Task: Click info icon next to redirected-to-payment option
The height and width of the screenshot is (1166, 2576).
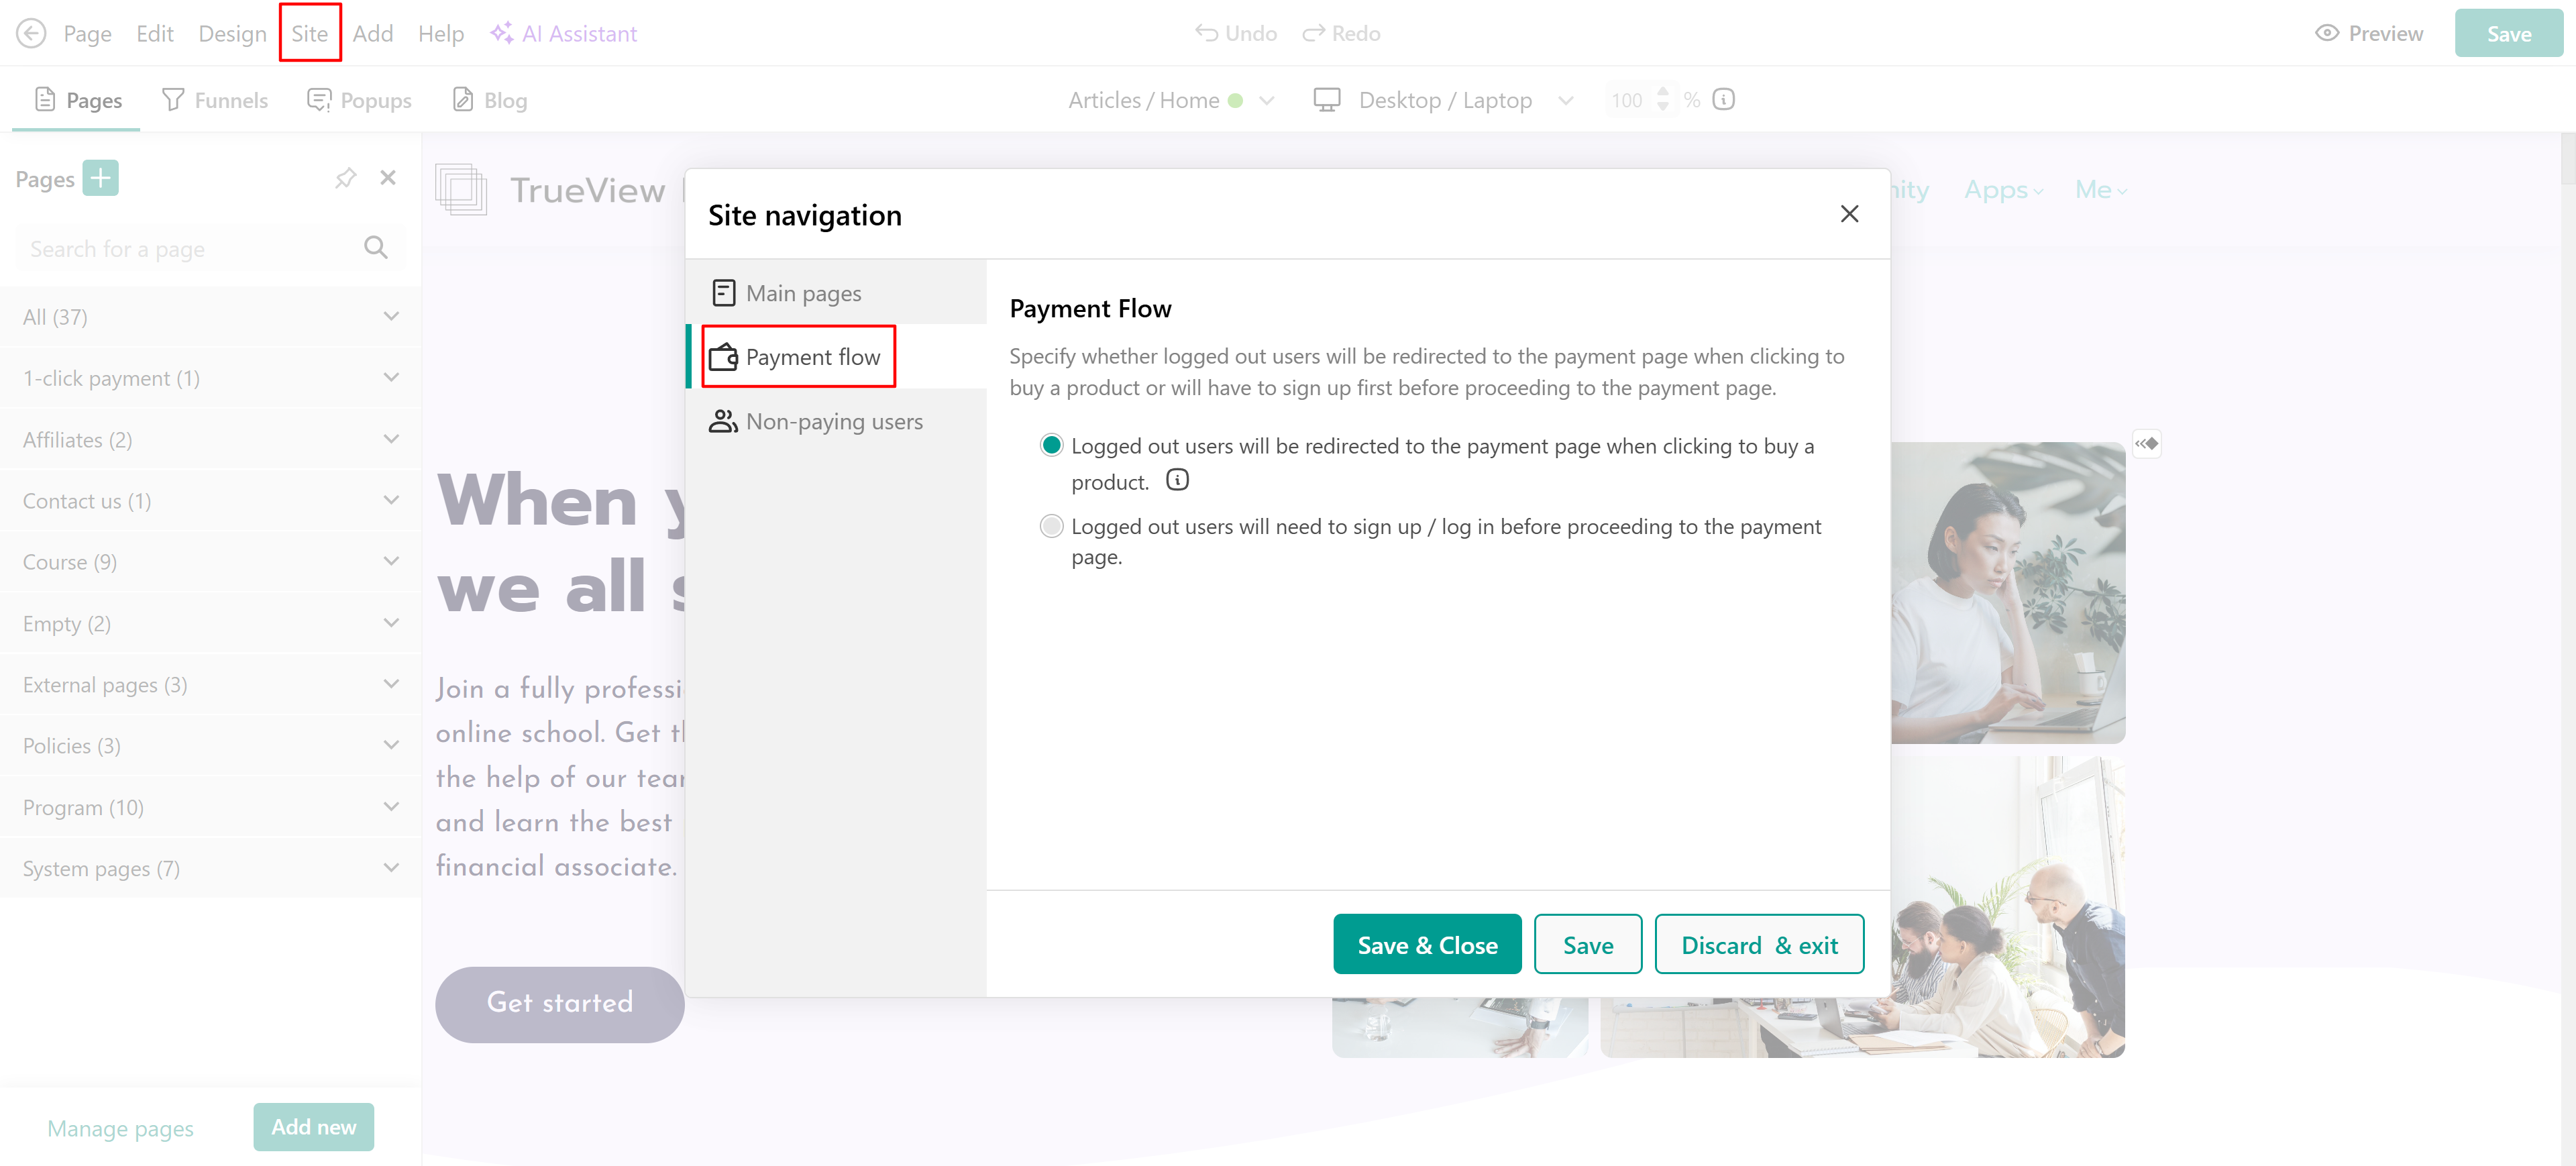Action: [x=1177, y=480]
